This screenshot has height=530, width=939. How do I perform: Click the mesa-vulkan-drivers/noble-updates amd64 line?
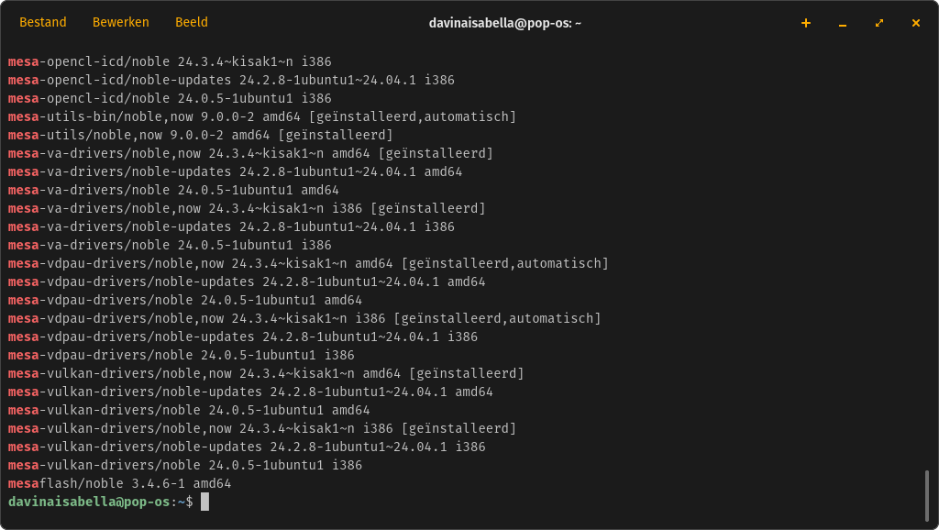coord(250,392)
